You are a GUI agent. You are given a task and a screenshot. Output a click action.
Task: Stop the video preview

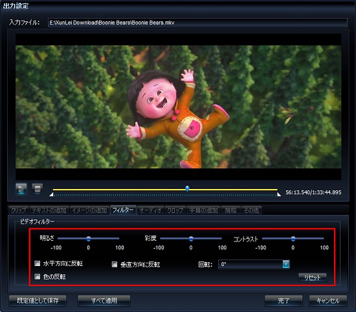pos(38,189)
